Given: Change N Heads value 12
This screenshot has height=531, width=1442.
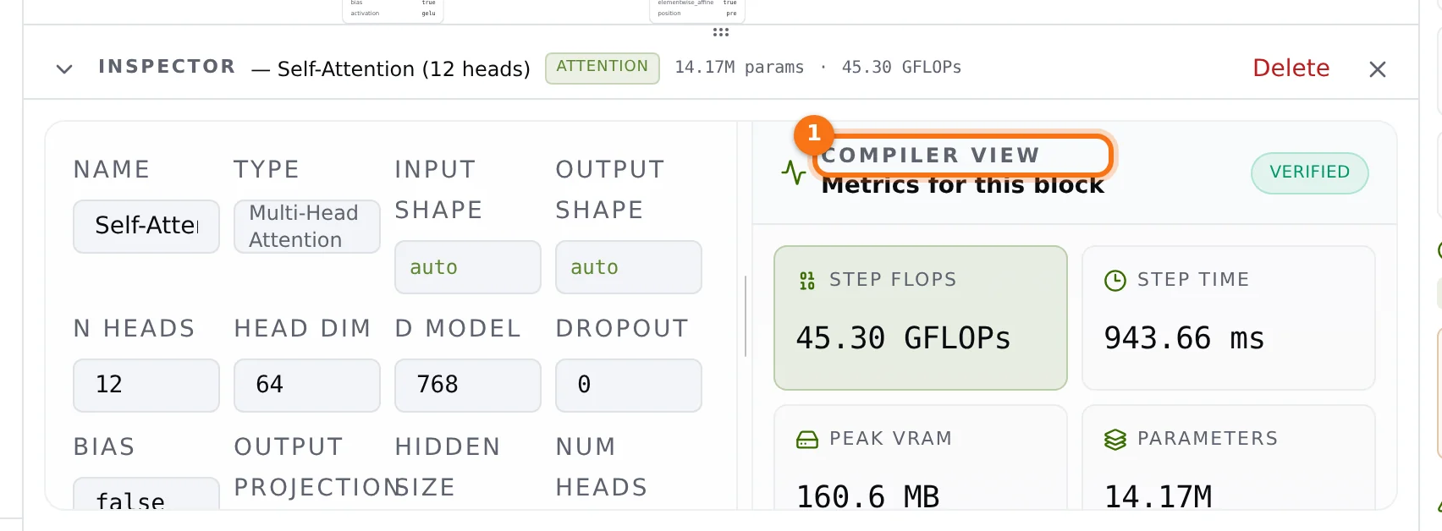Looking at the screenshot, I should click(x=146, y=386).
